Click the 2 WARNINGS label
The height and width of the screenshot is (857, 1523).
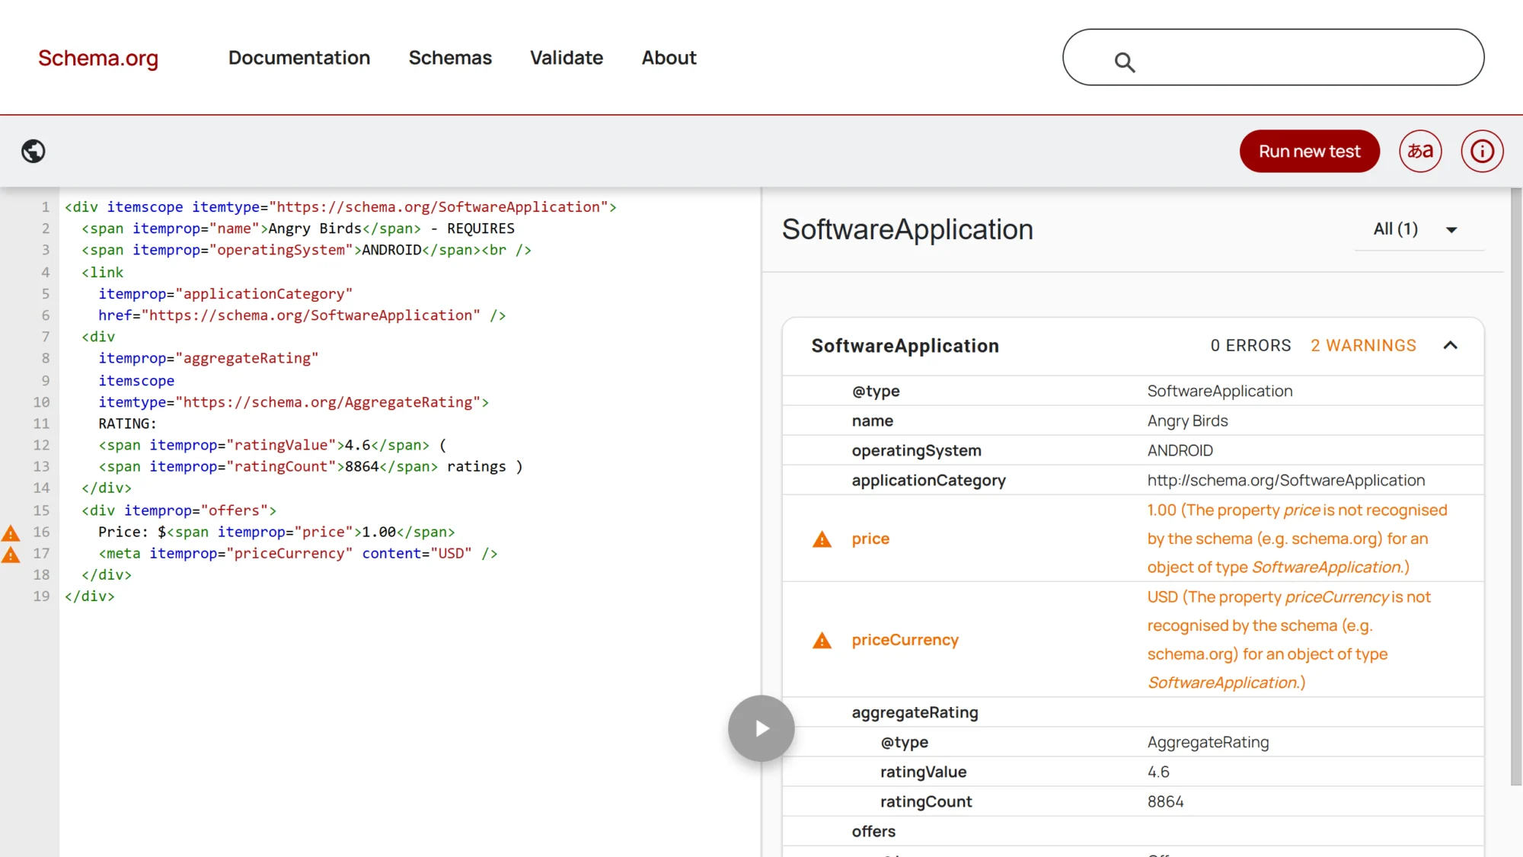click(1363, 346)
